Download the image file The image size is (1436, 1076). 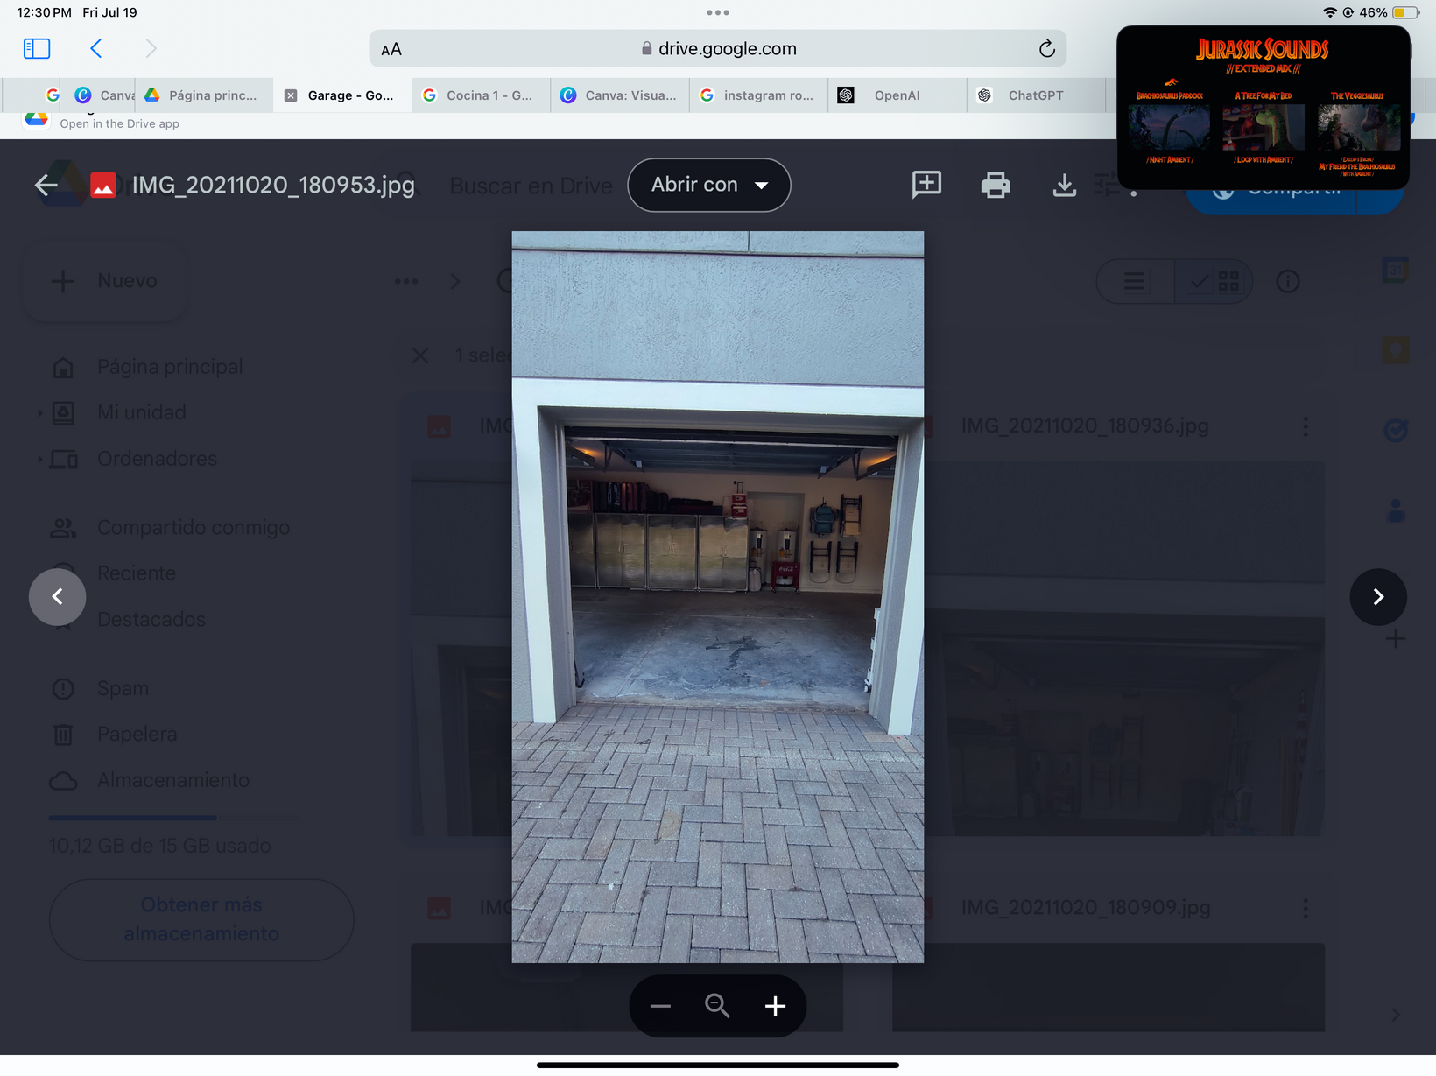[1064, 185]
